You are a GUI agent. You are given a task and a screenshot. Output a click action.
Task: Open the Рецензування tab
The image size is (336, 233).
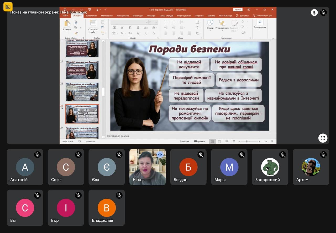tap(184, 16)
